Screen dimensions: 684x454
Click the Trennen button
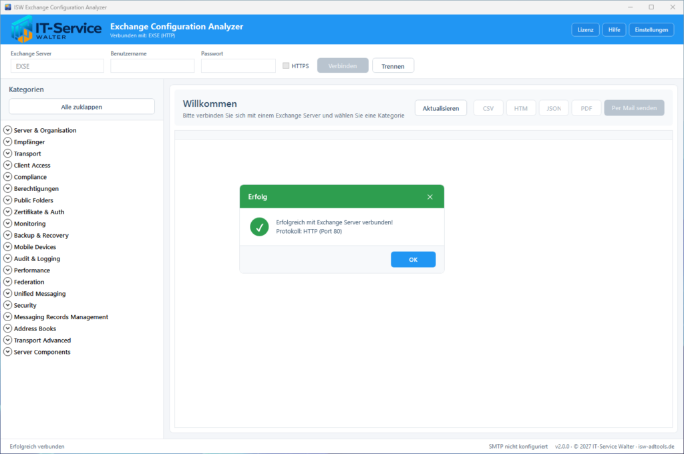393,66
